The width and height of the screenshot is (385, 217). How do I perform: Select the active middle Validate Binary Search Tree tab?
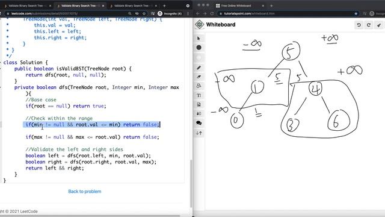pyautogui.click(x=80, y=5)
